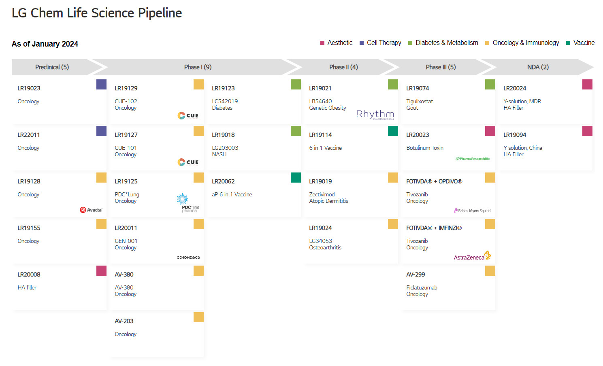Click the Genome&Co logo on LR20011
603x366 pixels.
pyautogui.click(x=188, y=257)
